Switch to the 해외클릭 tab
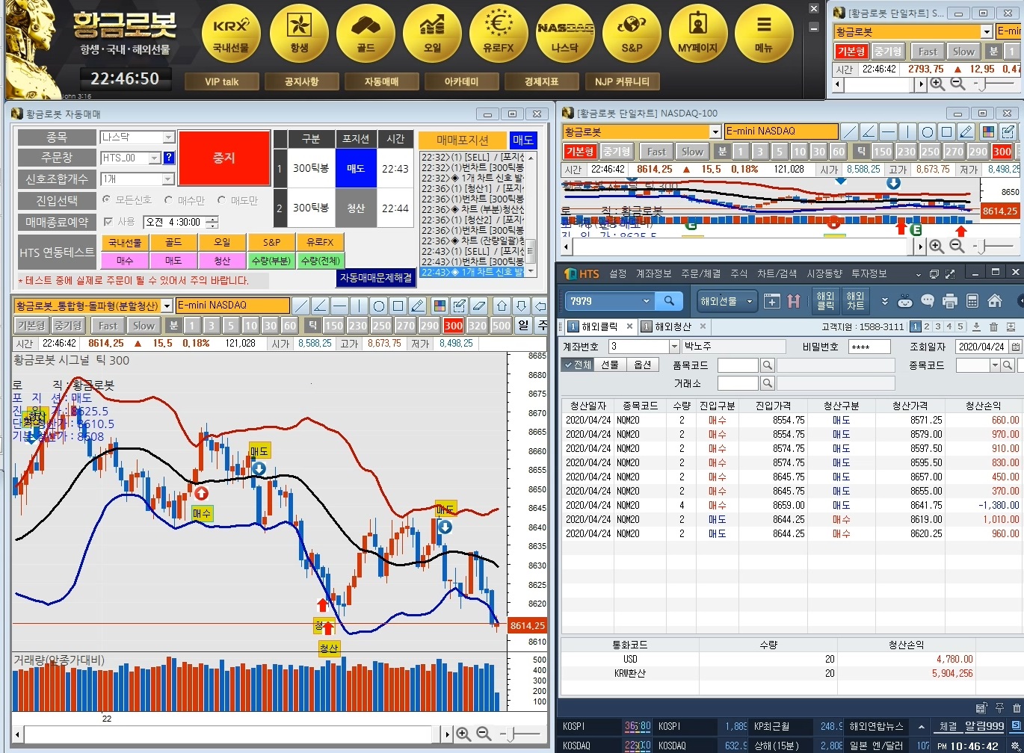 pyautogui.click(x=600, y=326)
